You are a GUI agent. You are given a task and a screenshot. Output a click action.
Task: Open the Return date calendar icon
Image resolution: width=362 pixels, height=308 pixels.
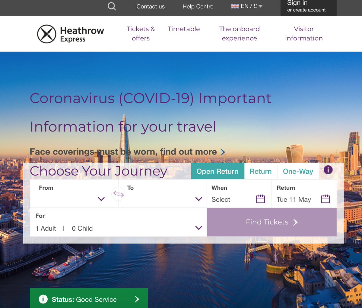(325, 199)
